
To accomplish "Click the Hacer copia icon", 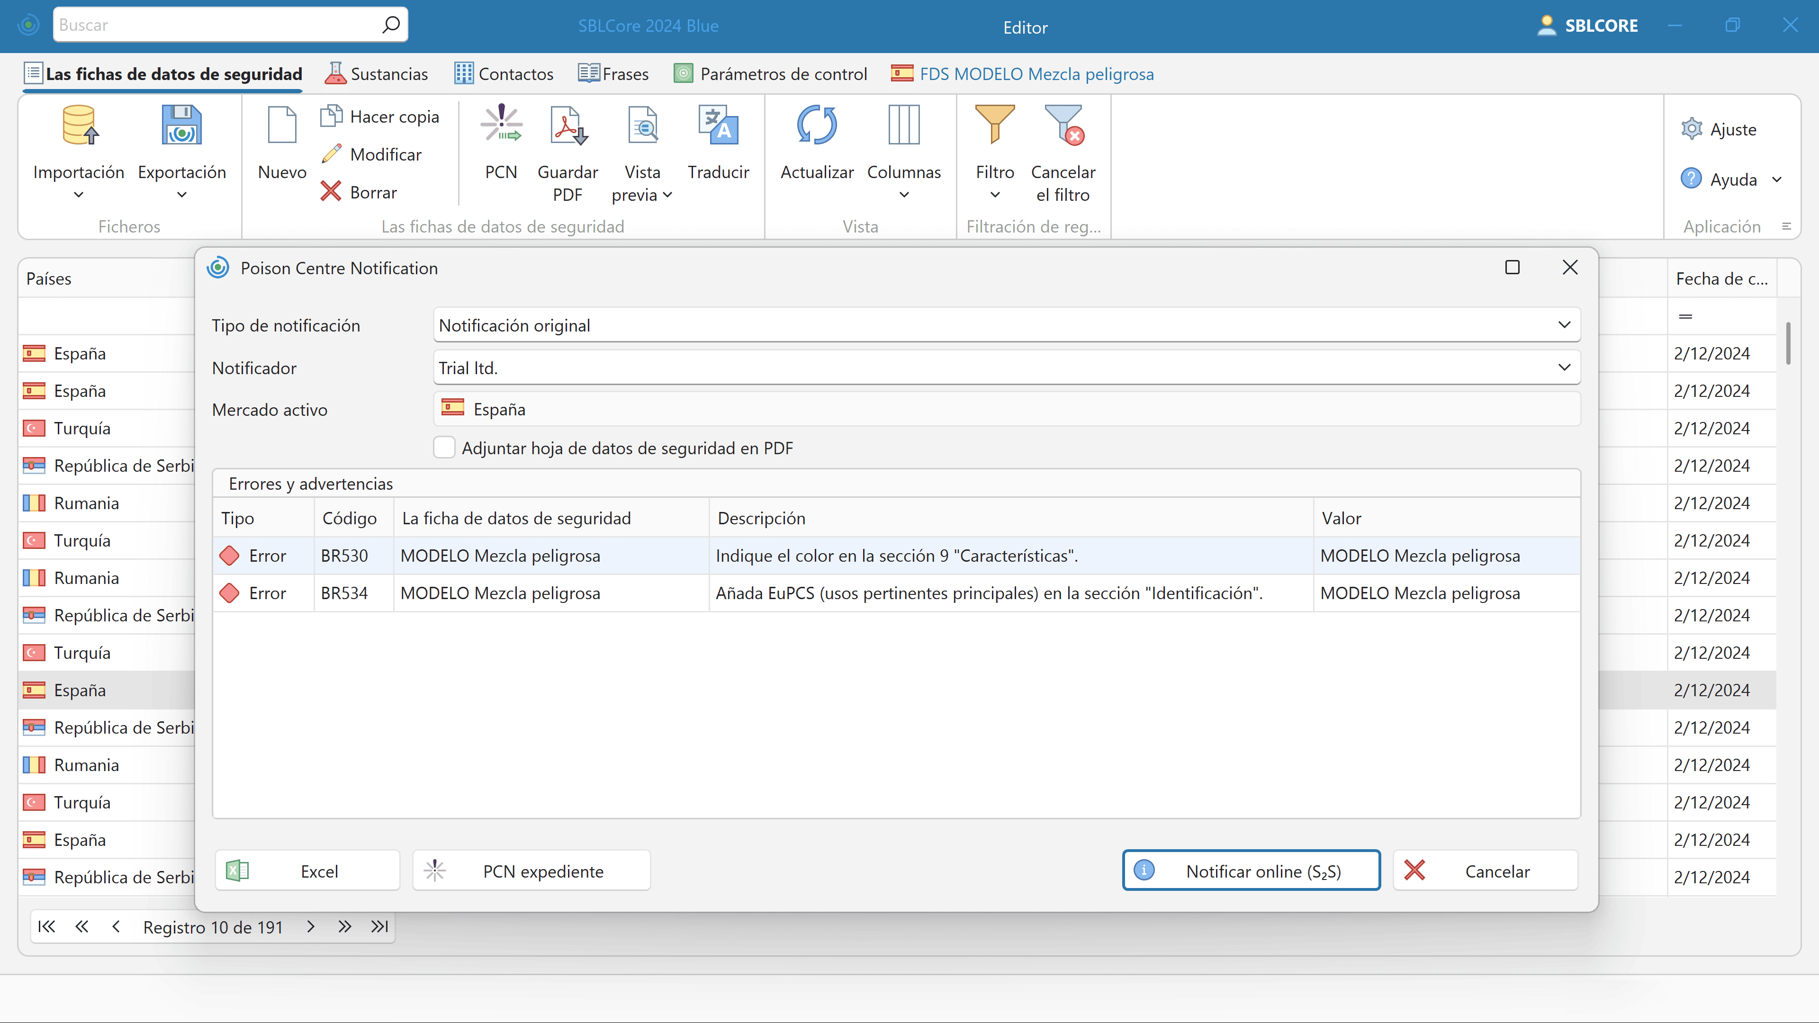I will [331, 116].
